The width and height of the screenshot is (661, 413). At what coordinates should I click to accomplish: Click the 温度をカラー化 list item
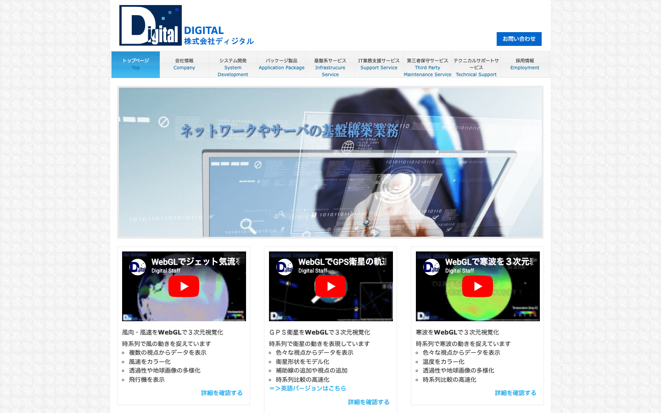pos(443,362)
